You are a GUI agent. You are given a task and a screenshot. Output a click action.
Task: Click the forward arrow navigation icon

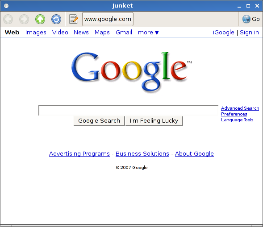coord(24,19)
